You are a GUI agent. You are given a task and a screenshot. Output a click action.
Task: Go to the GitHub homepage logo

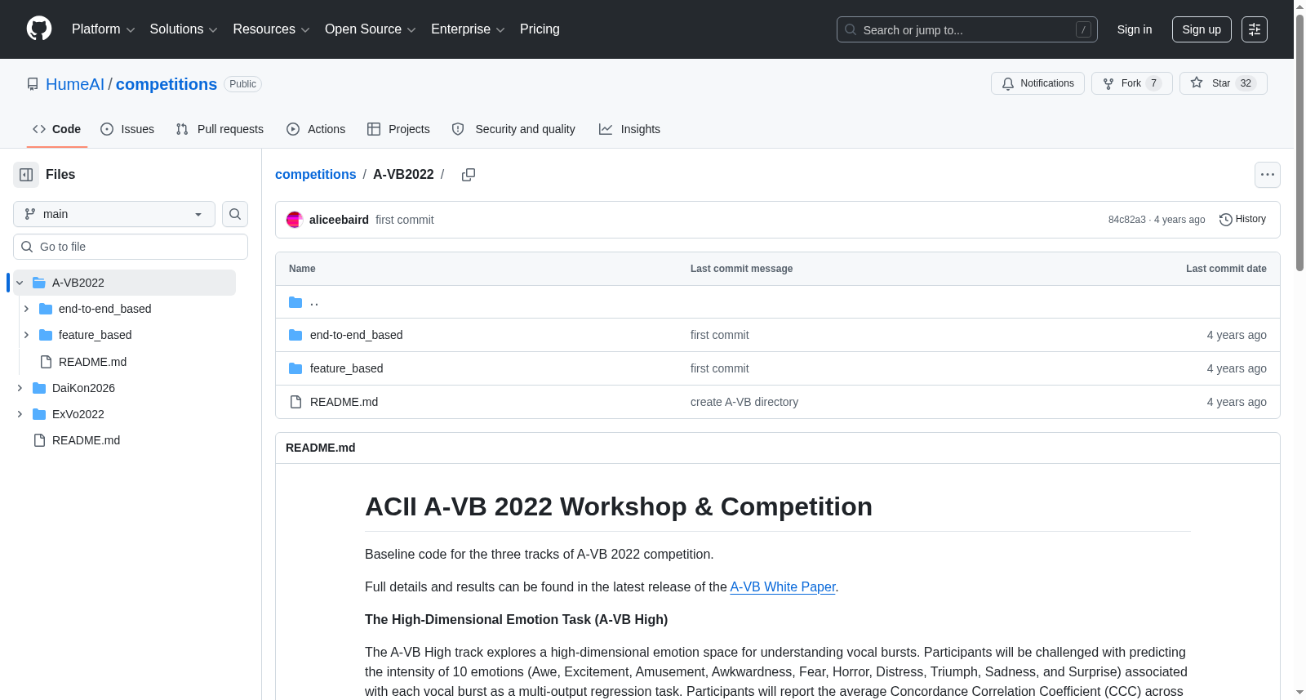click(x=39, y=29)
